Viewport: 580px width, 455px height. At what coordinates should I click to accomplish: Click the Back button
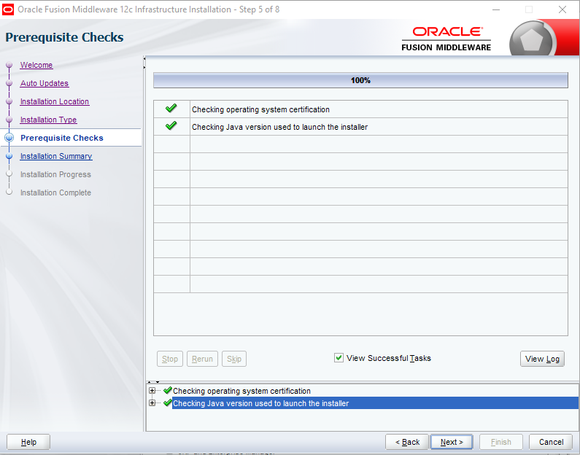(407, 442)
